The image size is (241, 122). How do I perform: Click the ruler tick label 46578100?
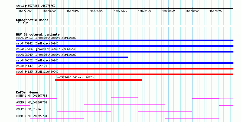73,11
